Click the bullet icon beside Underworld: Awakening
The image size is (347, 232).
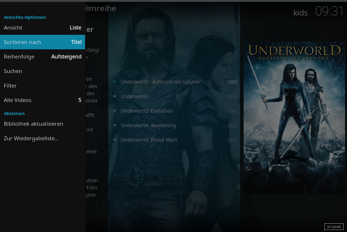[x=115, y=125]
